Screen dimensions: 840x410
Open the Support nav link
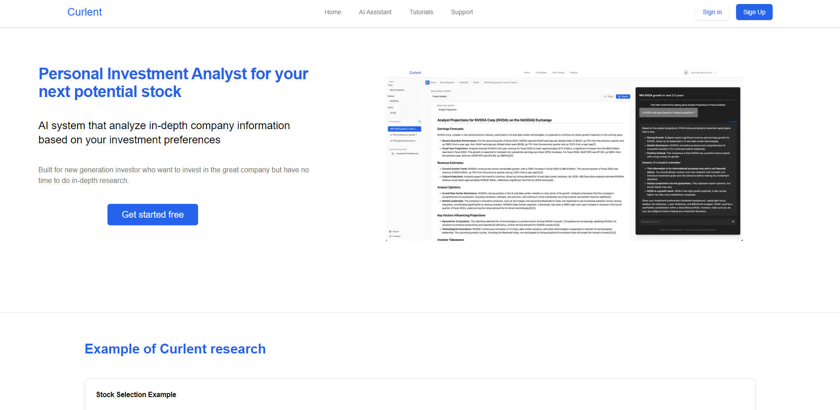(x=462, y=12)
